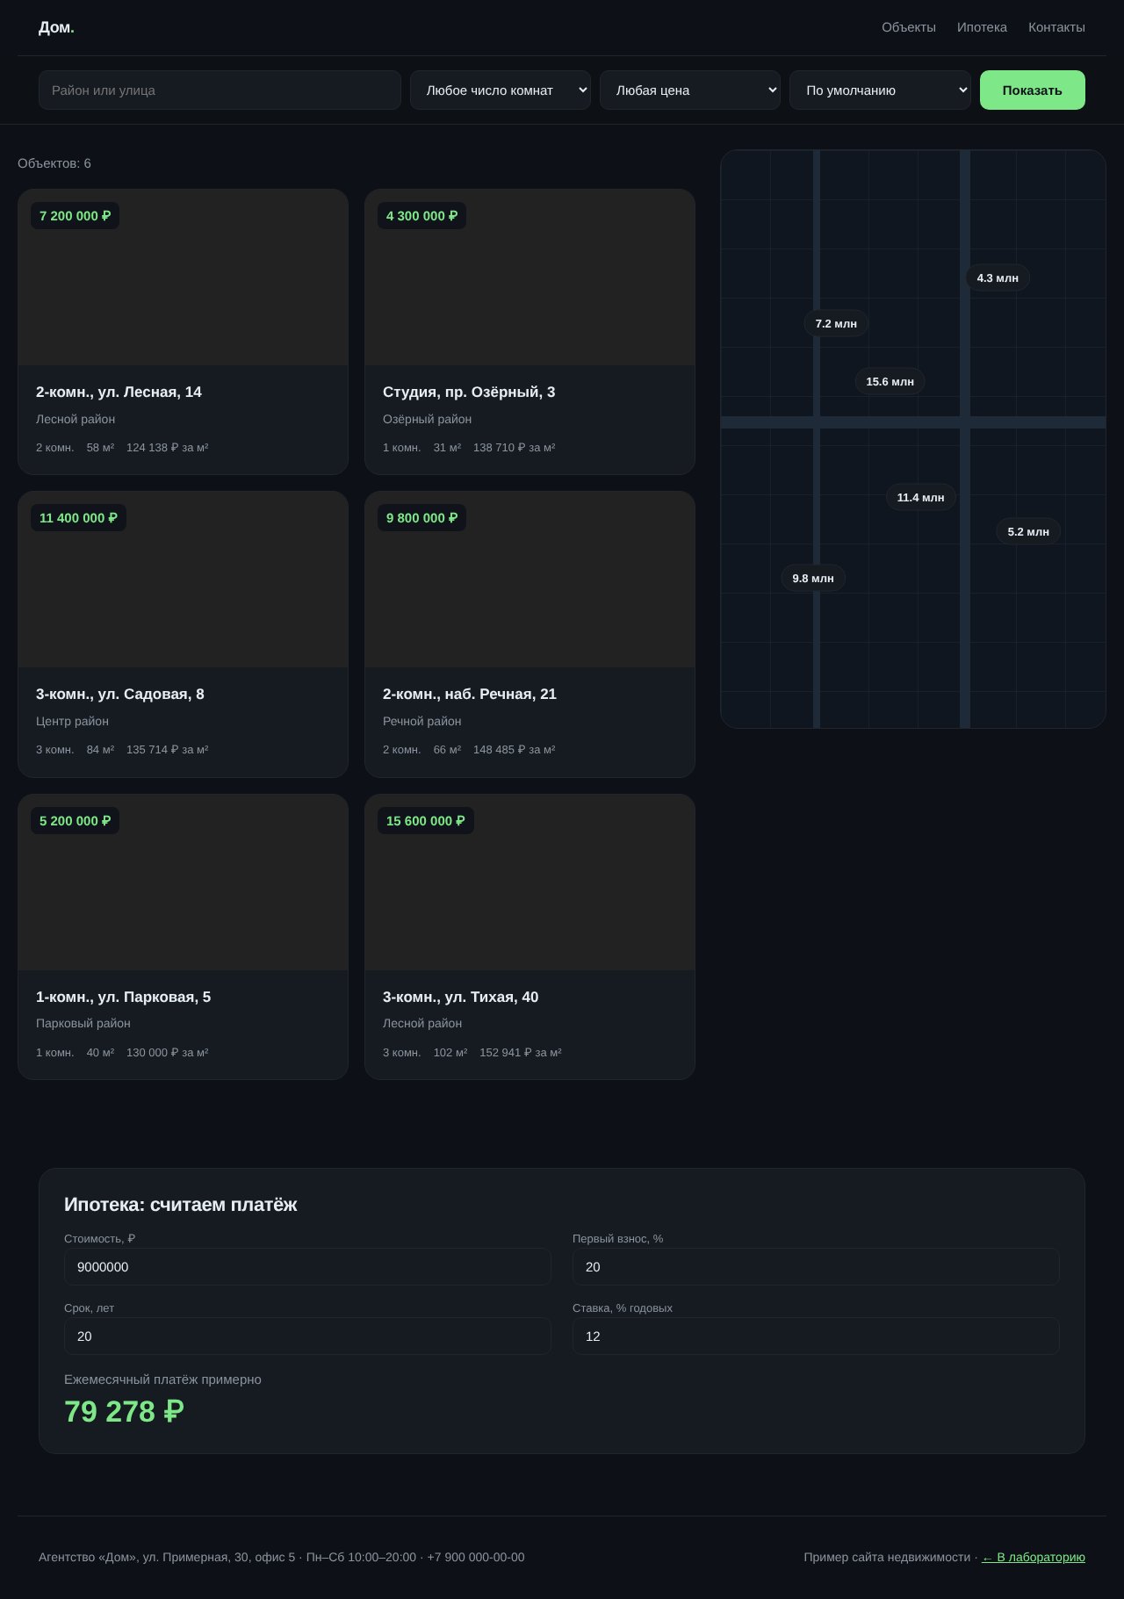Click the 15 600 000 ₽ price badge
Image resolution: width=1124 pixels, height=1599 pixels.
[x=425, y=821]
